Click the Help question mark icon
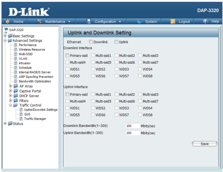The height and width of the screenshot is (172, 223). [x=205, y=21]
